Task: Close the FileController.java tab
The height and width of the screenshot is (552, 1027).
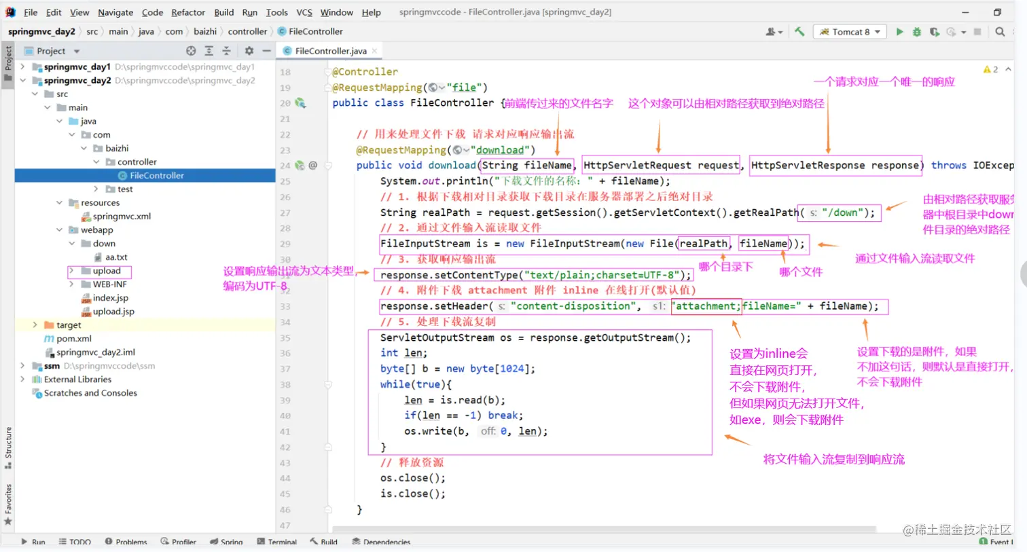Action: (374, 51)
